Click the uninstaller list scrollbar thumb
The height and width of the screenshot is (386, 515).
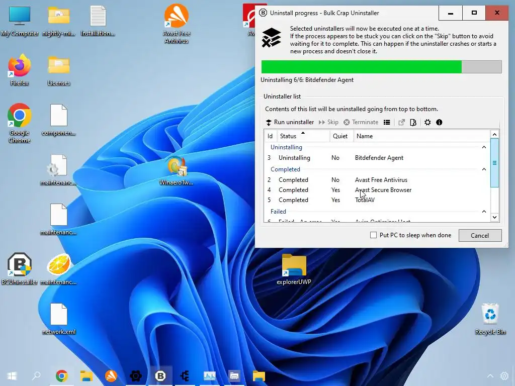tap(495, 163)
